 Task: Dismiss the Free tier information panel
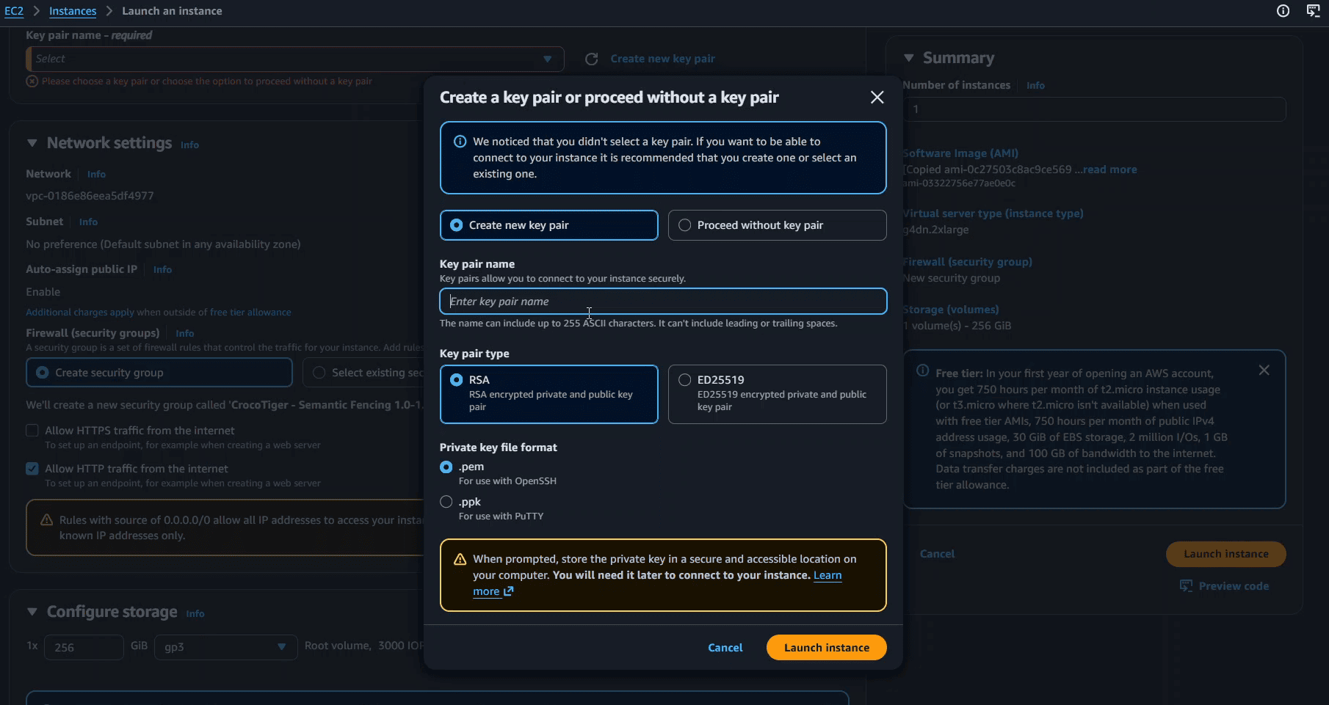[1264, 370]
